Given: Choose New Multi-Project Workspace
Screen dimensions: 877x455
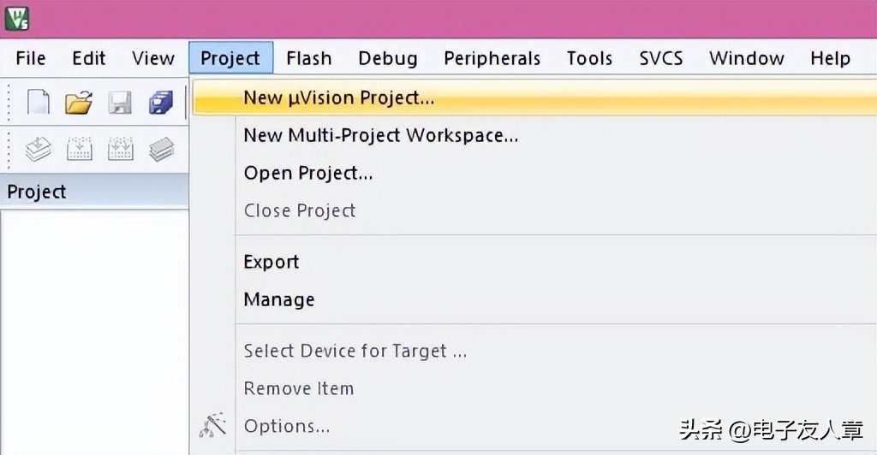Looking at the screenshot, I should coord(380,135).
